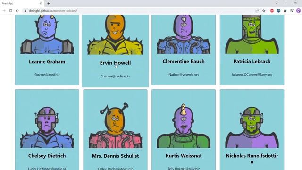Open the media controls playlist icon
302x170 pixels.
click(x=292, y=11)
